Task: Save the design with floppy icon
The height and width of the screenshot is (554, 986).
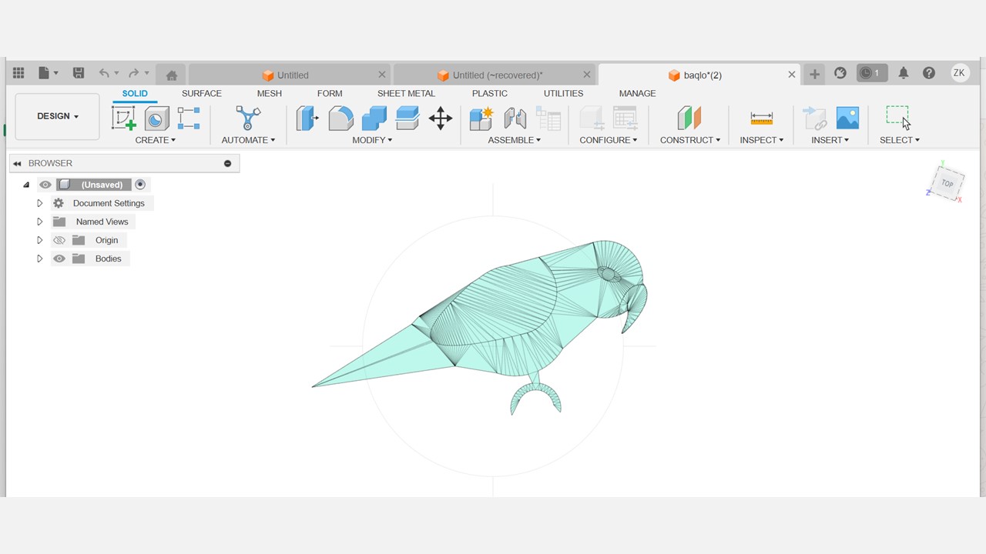Action: (79, 73)
